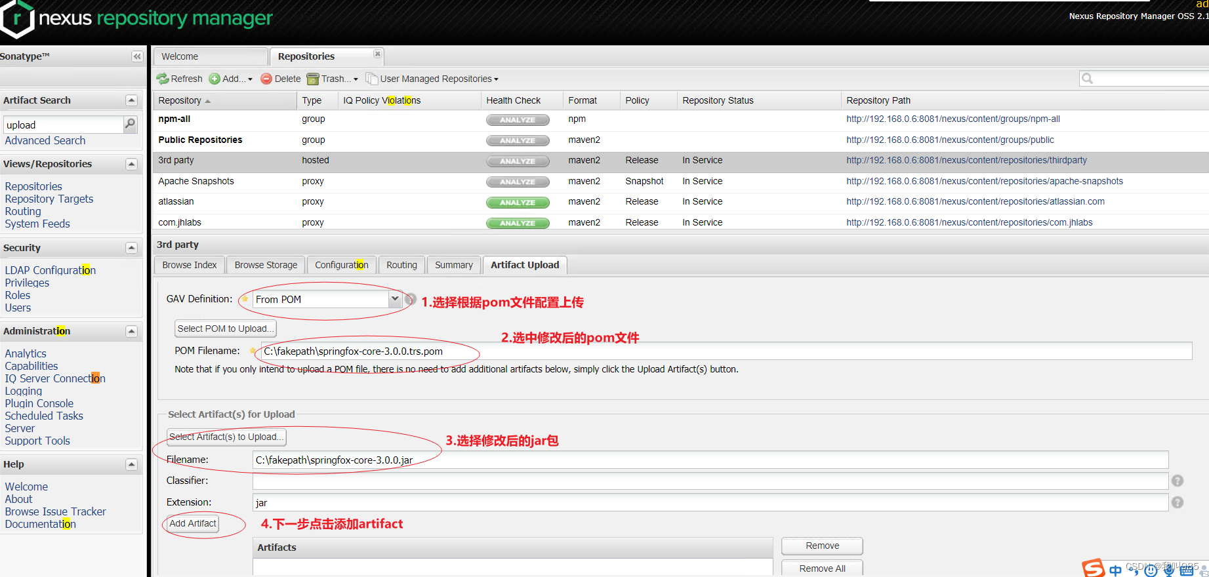The height and width of the screenshot is (577, 1209).
Task: Collapse the Administration panel
Action: pyautogui.click(x=131, y=331)
